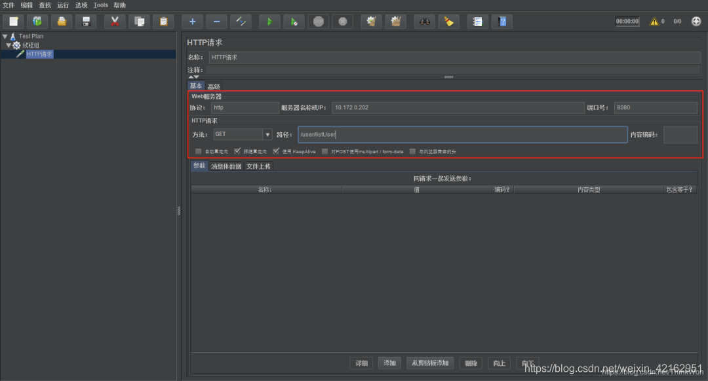Open the 查找 menu
Viewport: 708px width, 381px height.
click(x=45, y=5)
